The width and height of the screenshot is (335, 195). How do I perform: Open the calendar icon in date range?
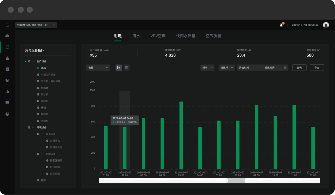pos(285,68)
